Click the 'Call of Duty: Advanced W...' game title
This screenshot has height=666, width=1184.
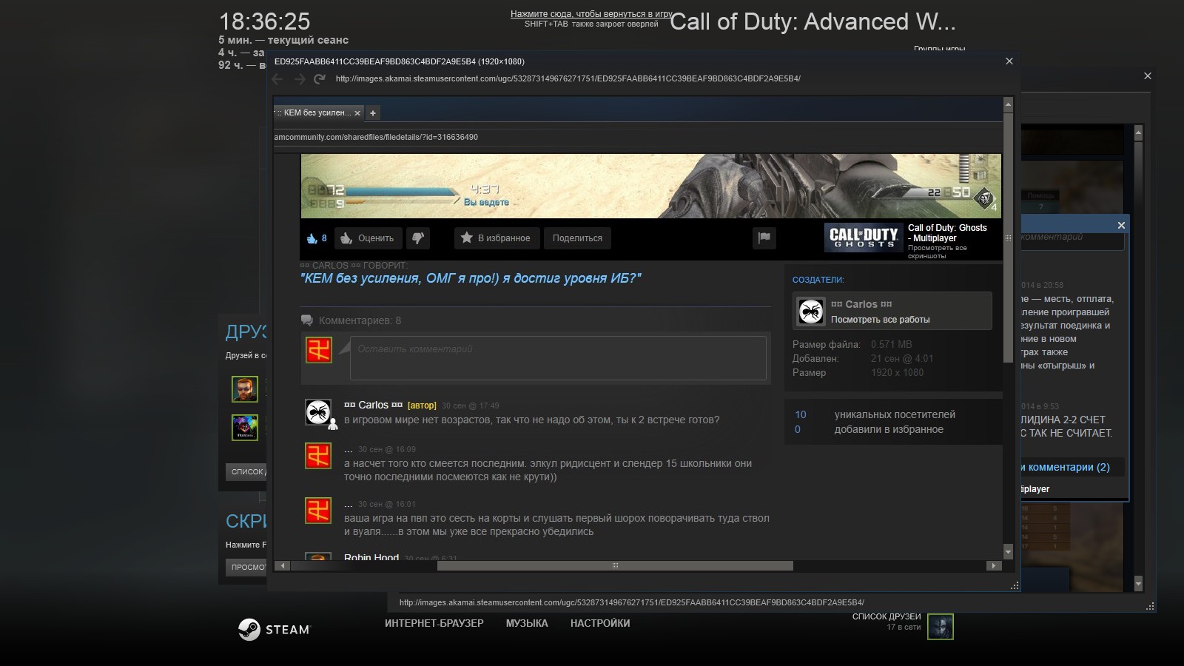point(813,21)
